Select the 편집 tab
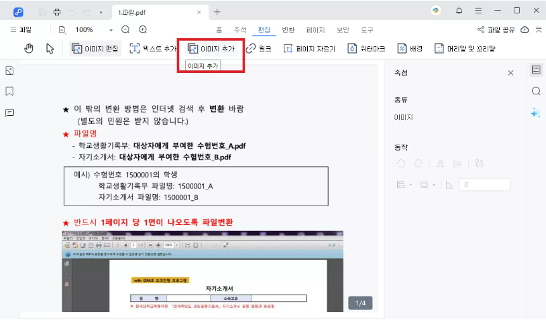Viewport: 546px width, 320px height. point(264,30)
